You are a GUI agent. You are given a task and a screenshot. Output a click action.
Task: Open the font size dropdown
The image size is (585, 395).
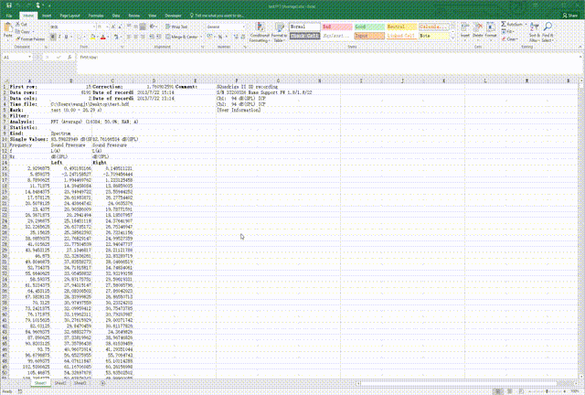click(107, 27)
